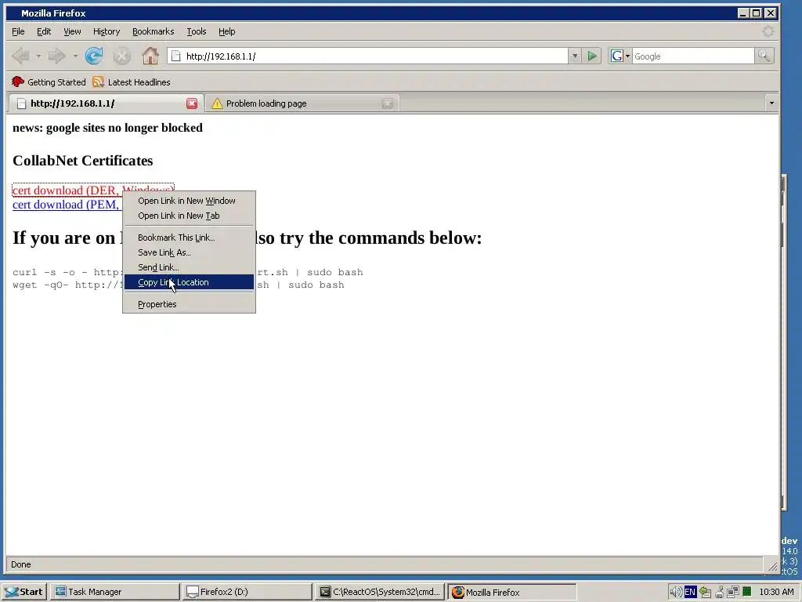Click the tray icon left of the network computers icon
Image resolution: width=802 pixels, height=602 pixels.
coord(719,592)
